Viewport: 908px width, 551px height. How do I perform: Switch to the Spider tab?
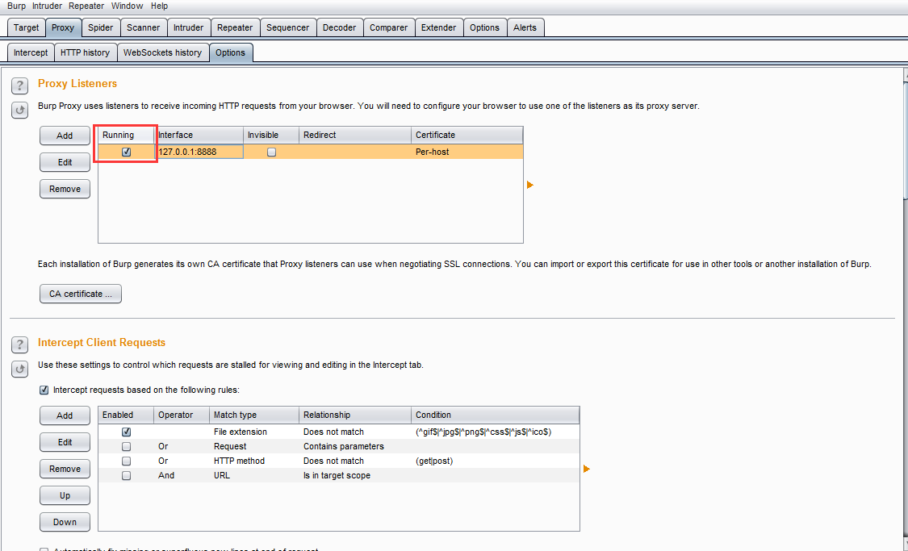[x=101, y=27]
